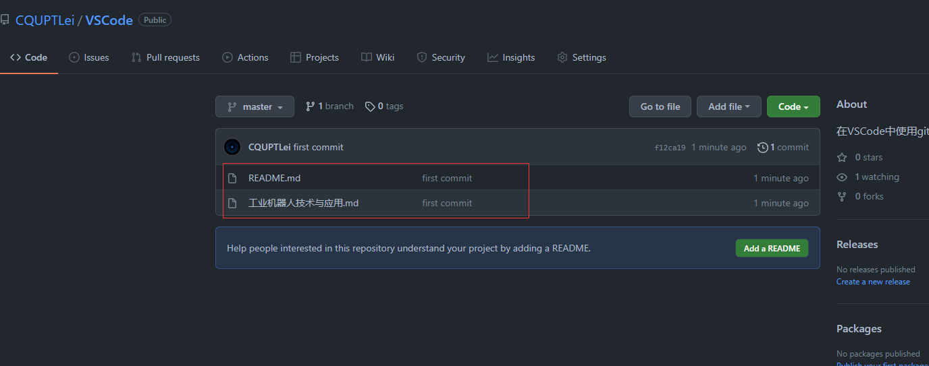Viewport: 929px width, 366px height.
Task: Click Create a new release link
Action: [873, 282]
